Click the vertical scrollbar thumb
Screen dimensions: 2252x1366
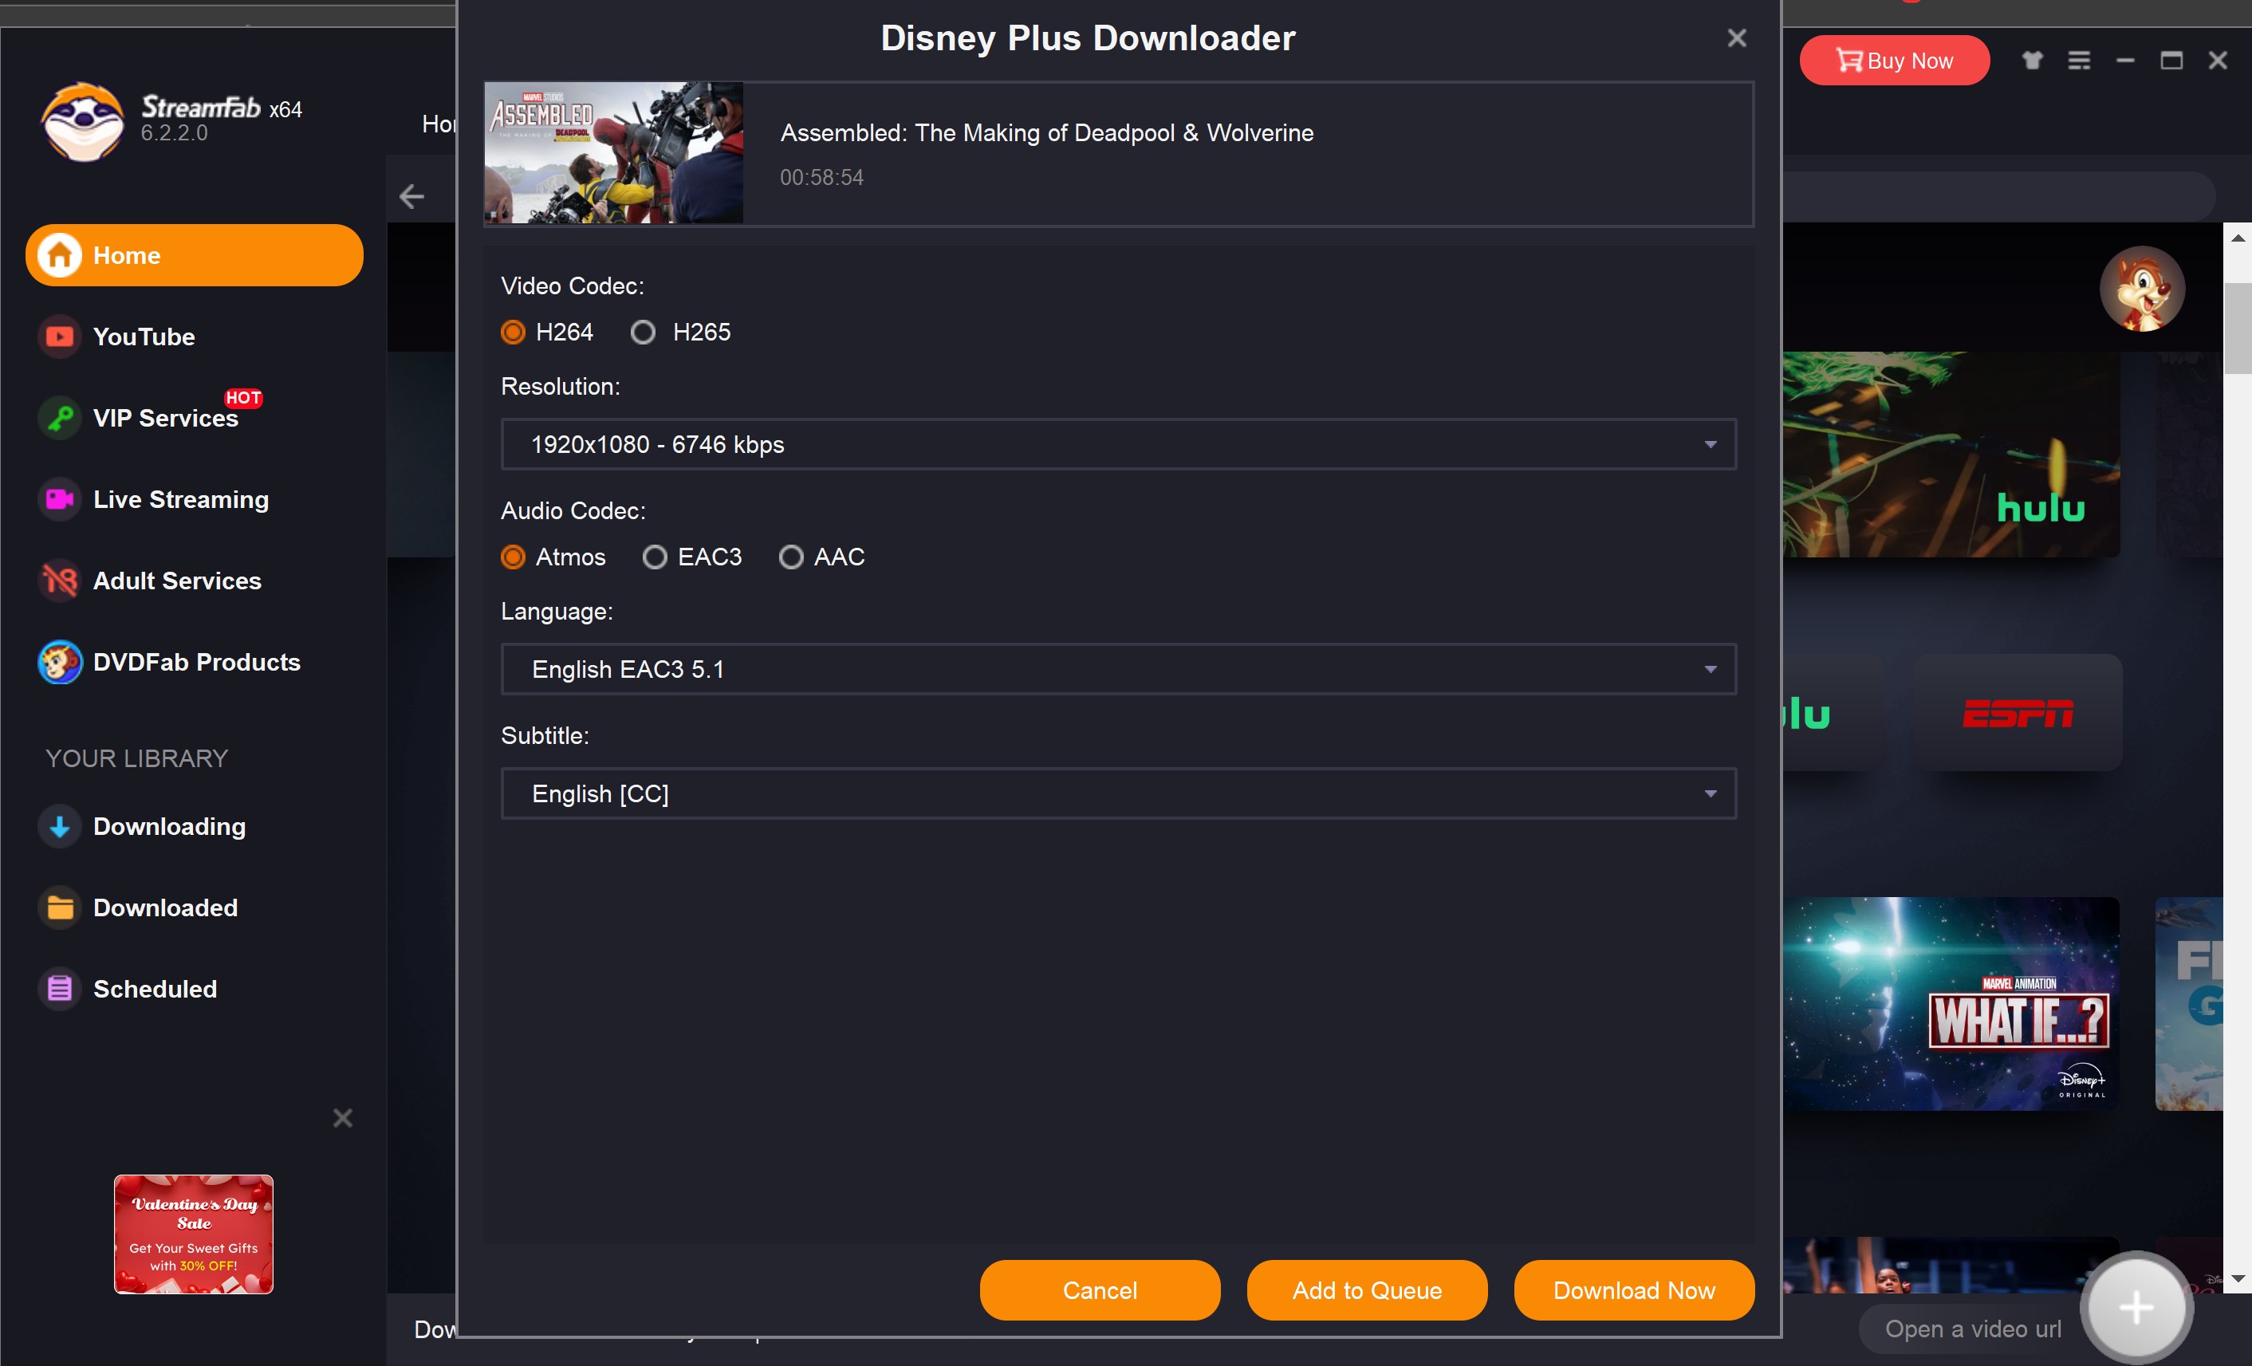[2238, 329]
